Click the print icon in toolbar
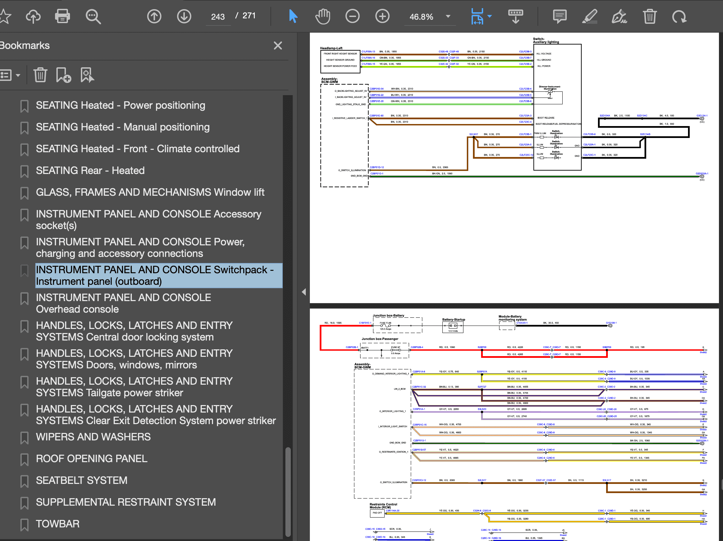Screen dimensions: 723x541 pos(63,16)
